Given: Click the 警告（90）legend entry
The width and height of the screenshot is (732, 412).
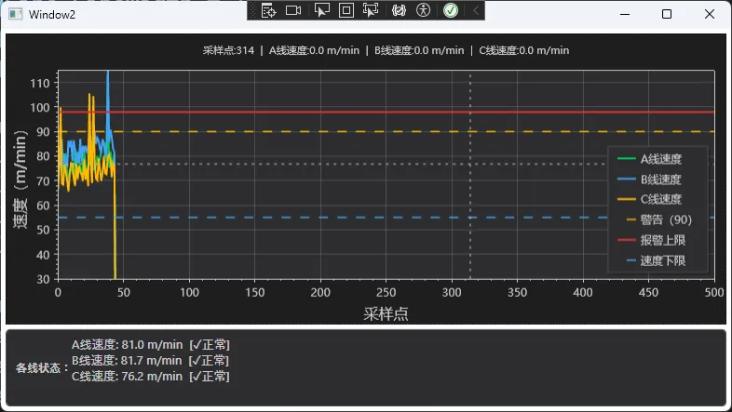Looking at the screenshot, I should click(665, 219).
